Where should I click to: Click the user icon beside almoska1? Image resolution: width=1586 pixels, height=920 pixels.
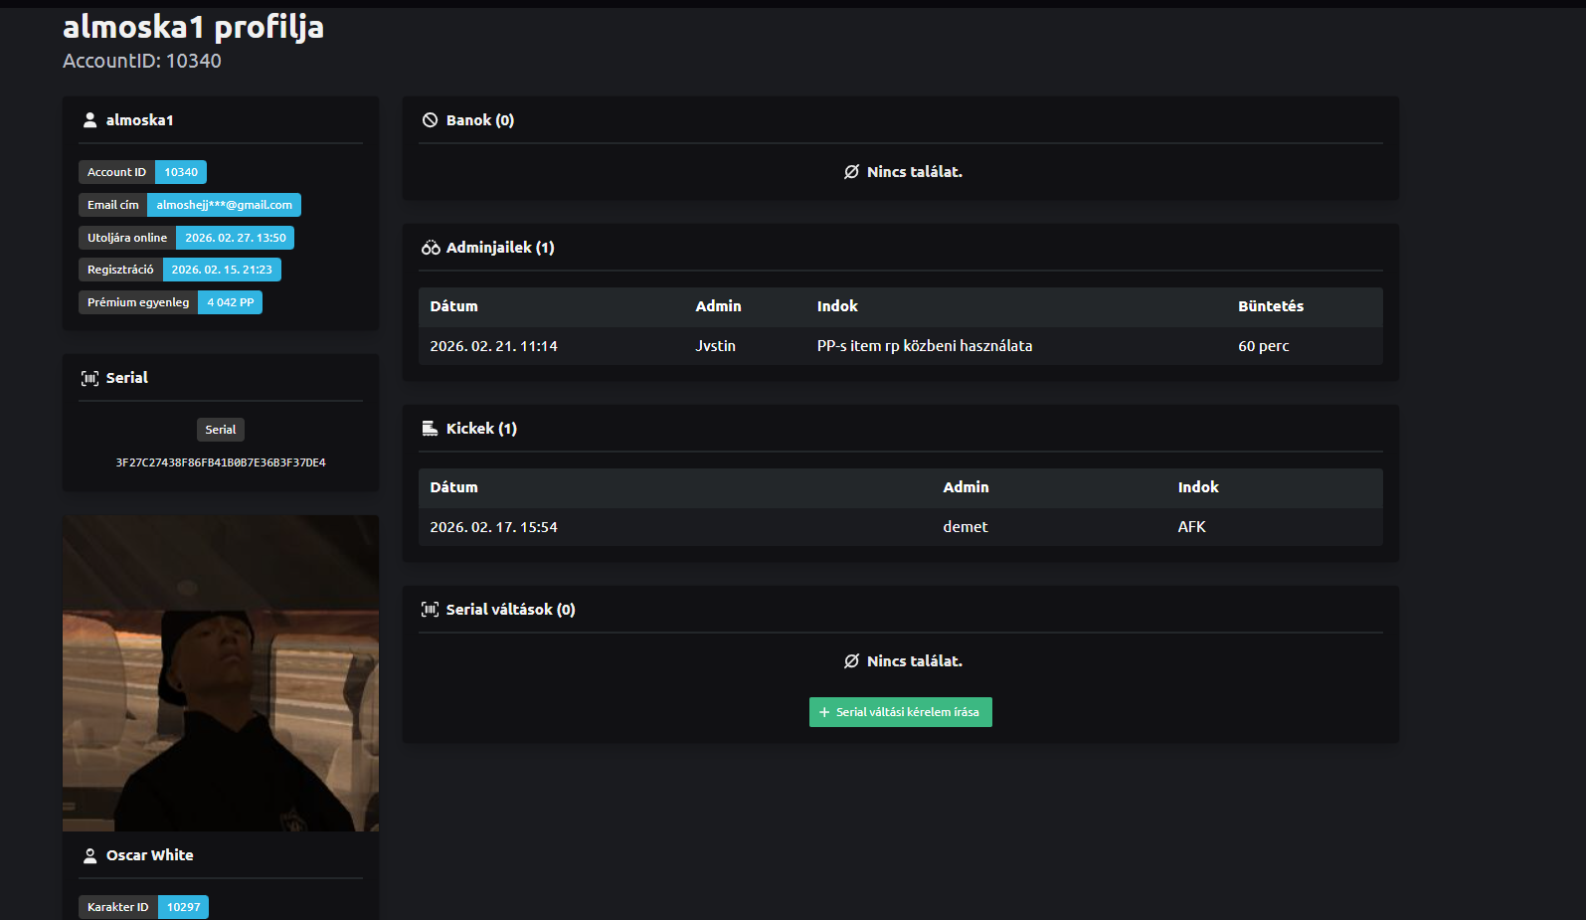89,120
